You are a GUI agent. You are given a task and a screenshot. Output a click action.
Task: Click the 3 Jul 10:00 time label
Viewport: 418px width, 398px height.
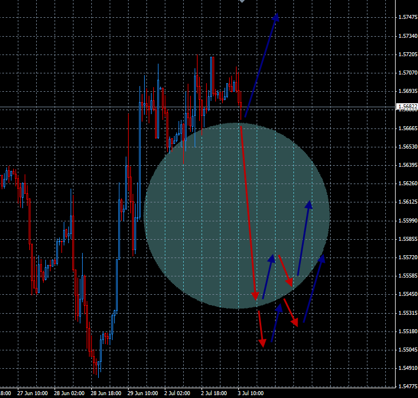250,393
